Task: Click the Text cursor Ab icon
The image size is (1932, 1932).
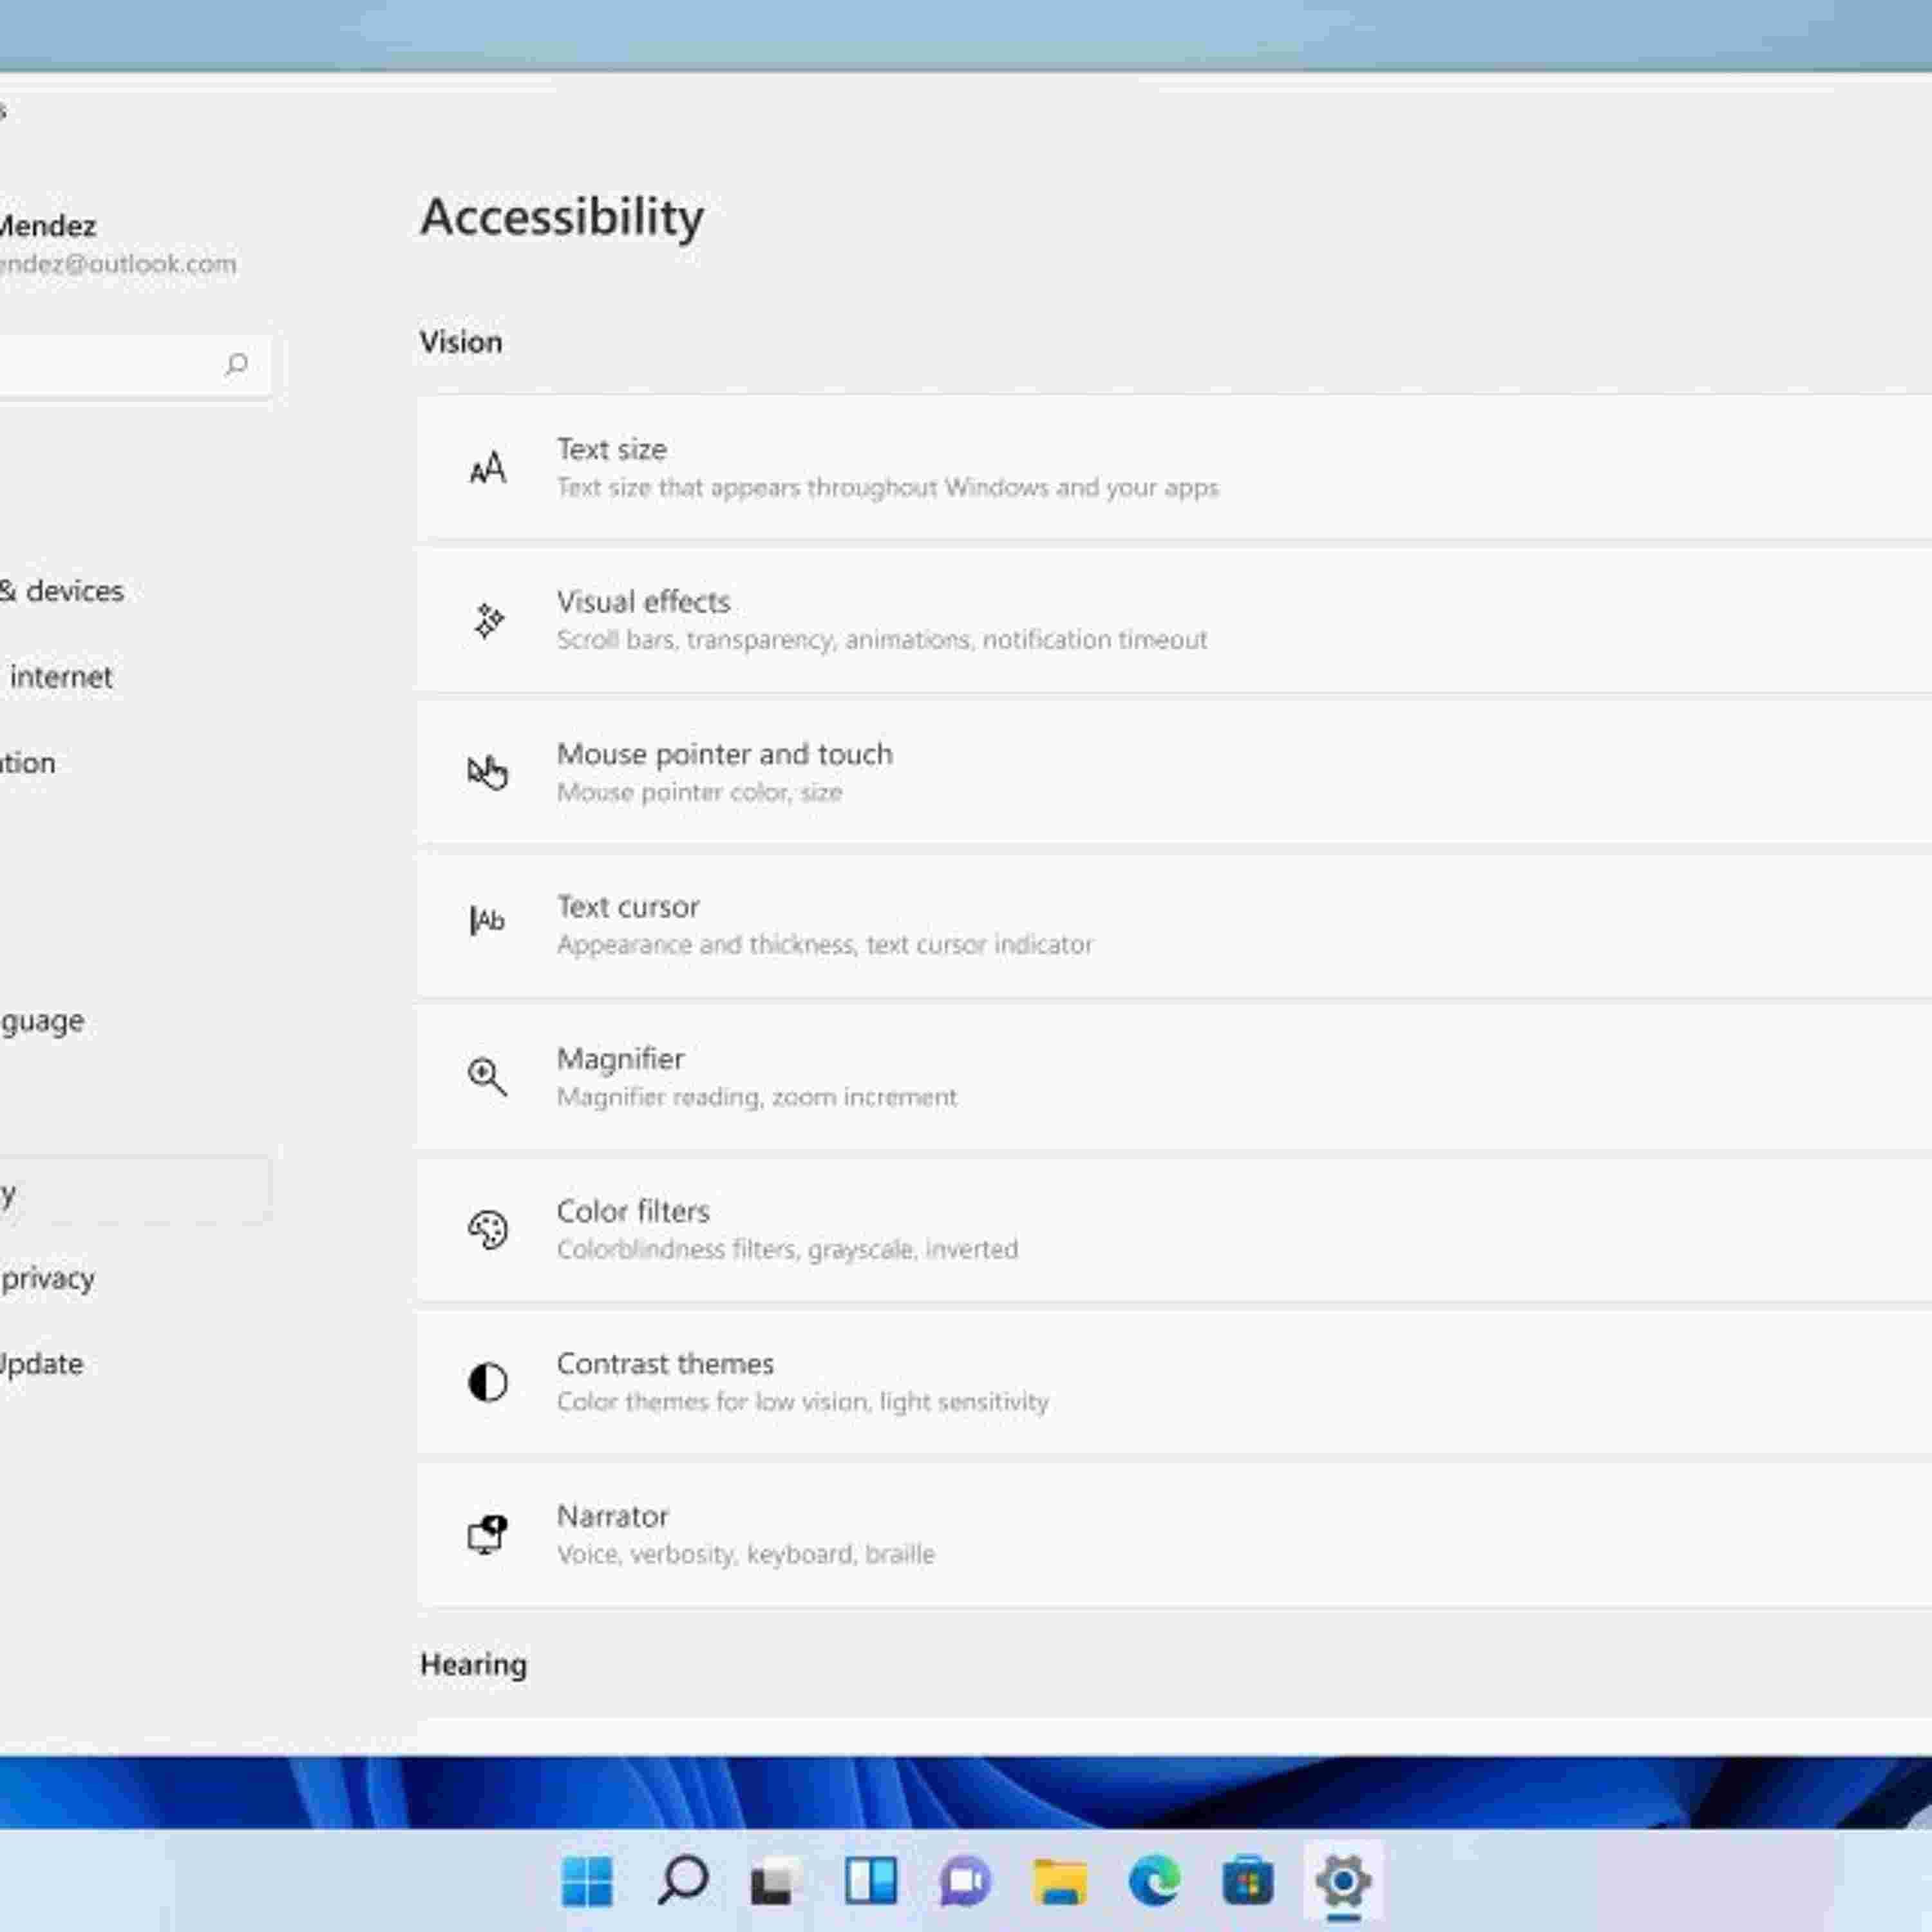Action: coord(487,920)
